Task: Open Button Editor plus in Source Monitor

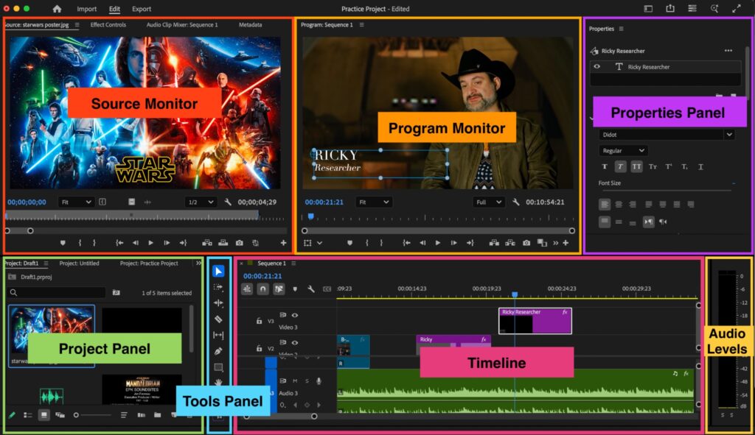Action: (x=283, y=243)
